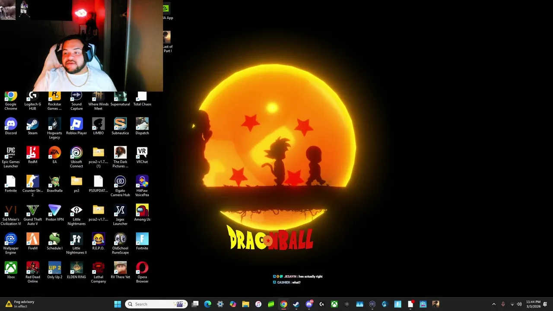Launch Roblox Player shortcut
Viewport: 553px width, 311px height.
(76, 127)
